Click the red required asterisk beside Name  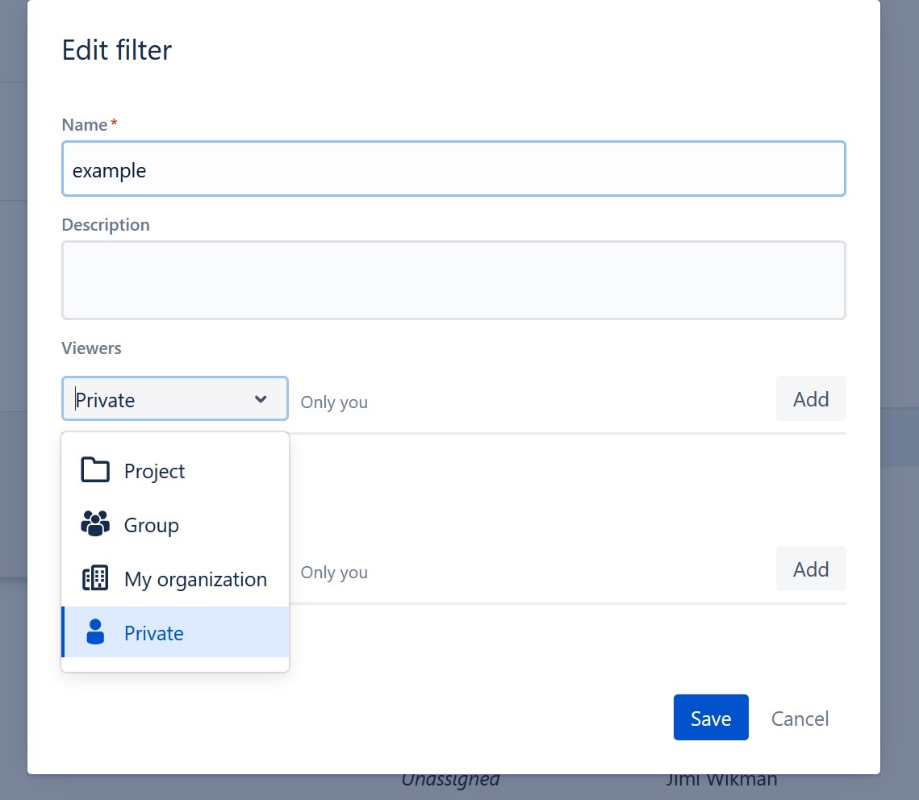coord(113,123)
